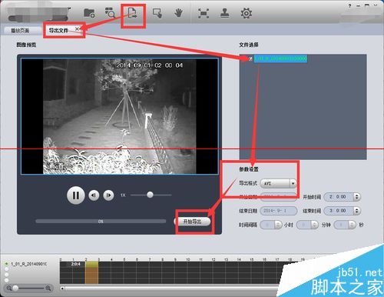Zoom out the timeline with minus magnifier
The image size is (384, 297).
pyautogui.click(x=9, y=288)
